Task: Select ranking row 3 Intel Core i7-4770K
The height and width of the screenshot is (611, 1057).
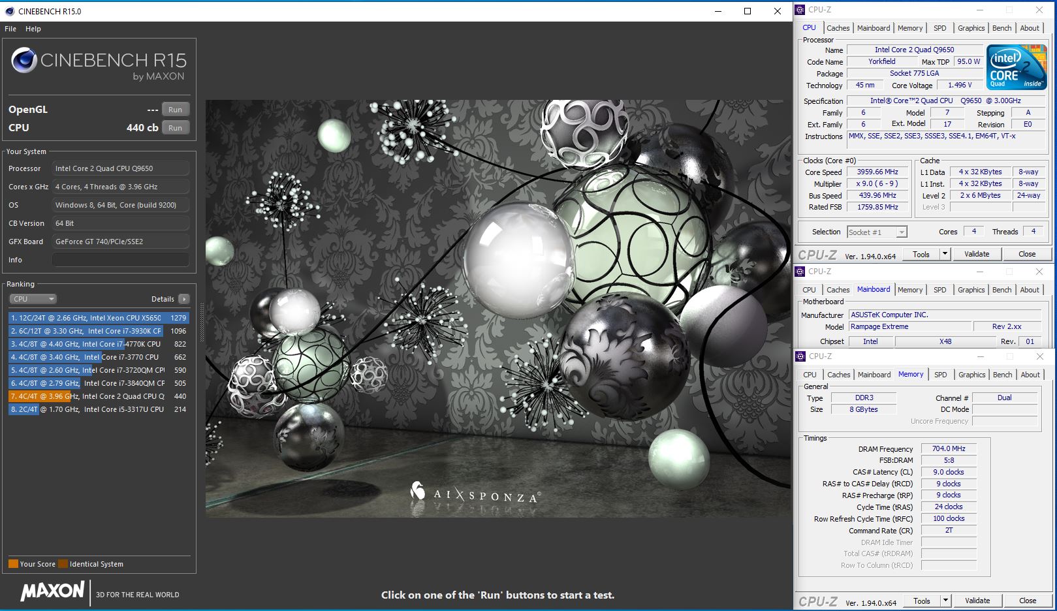Action: coord(99,344)
